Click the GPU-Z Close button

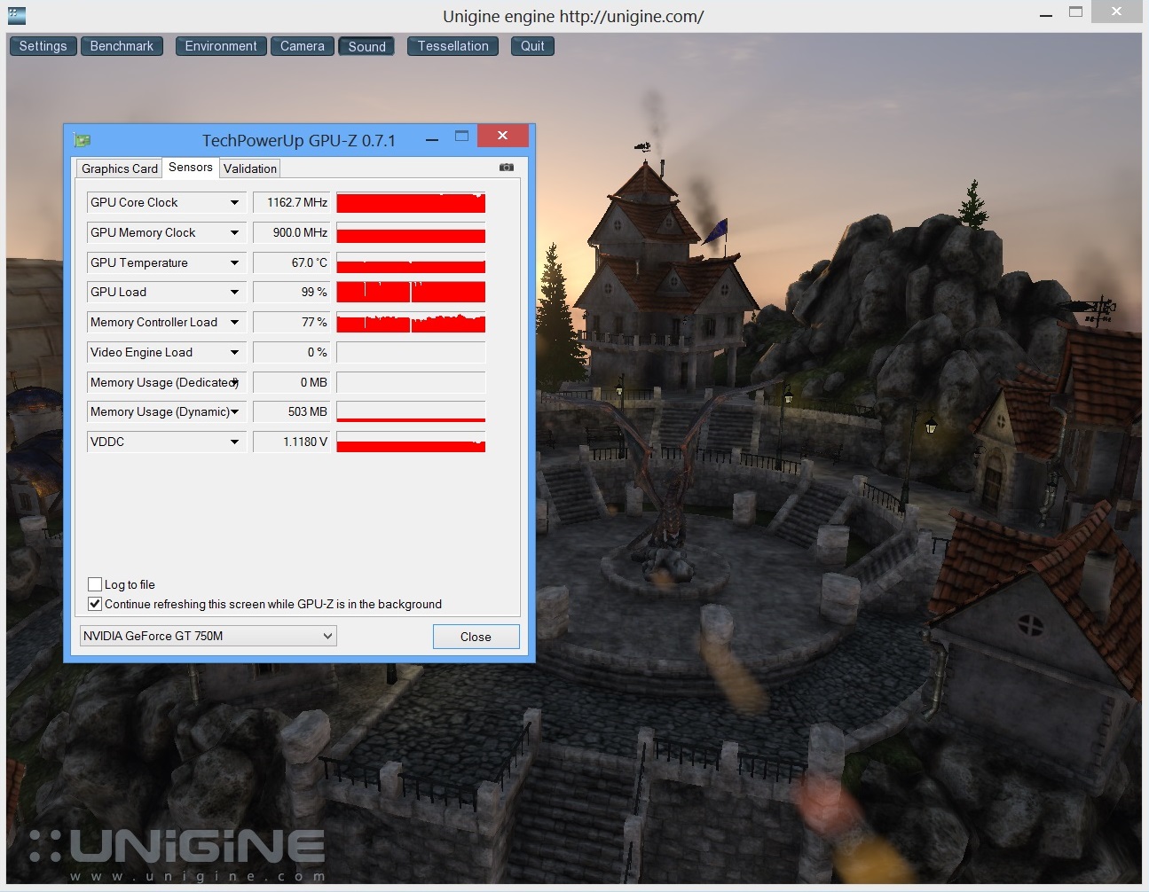point(476,637)
